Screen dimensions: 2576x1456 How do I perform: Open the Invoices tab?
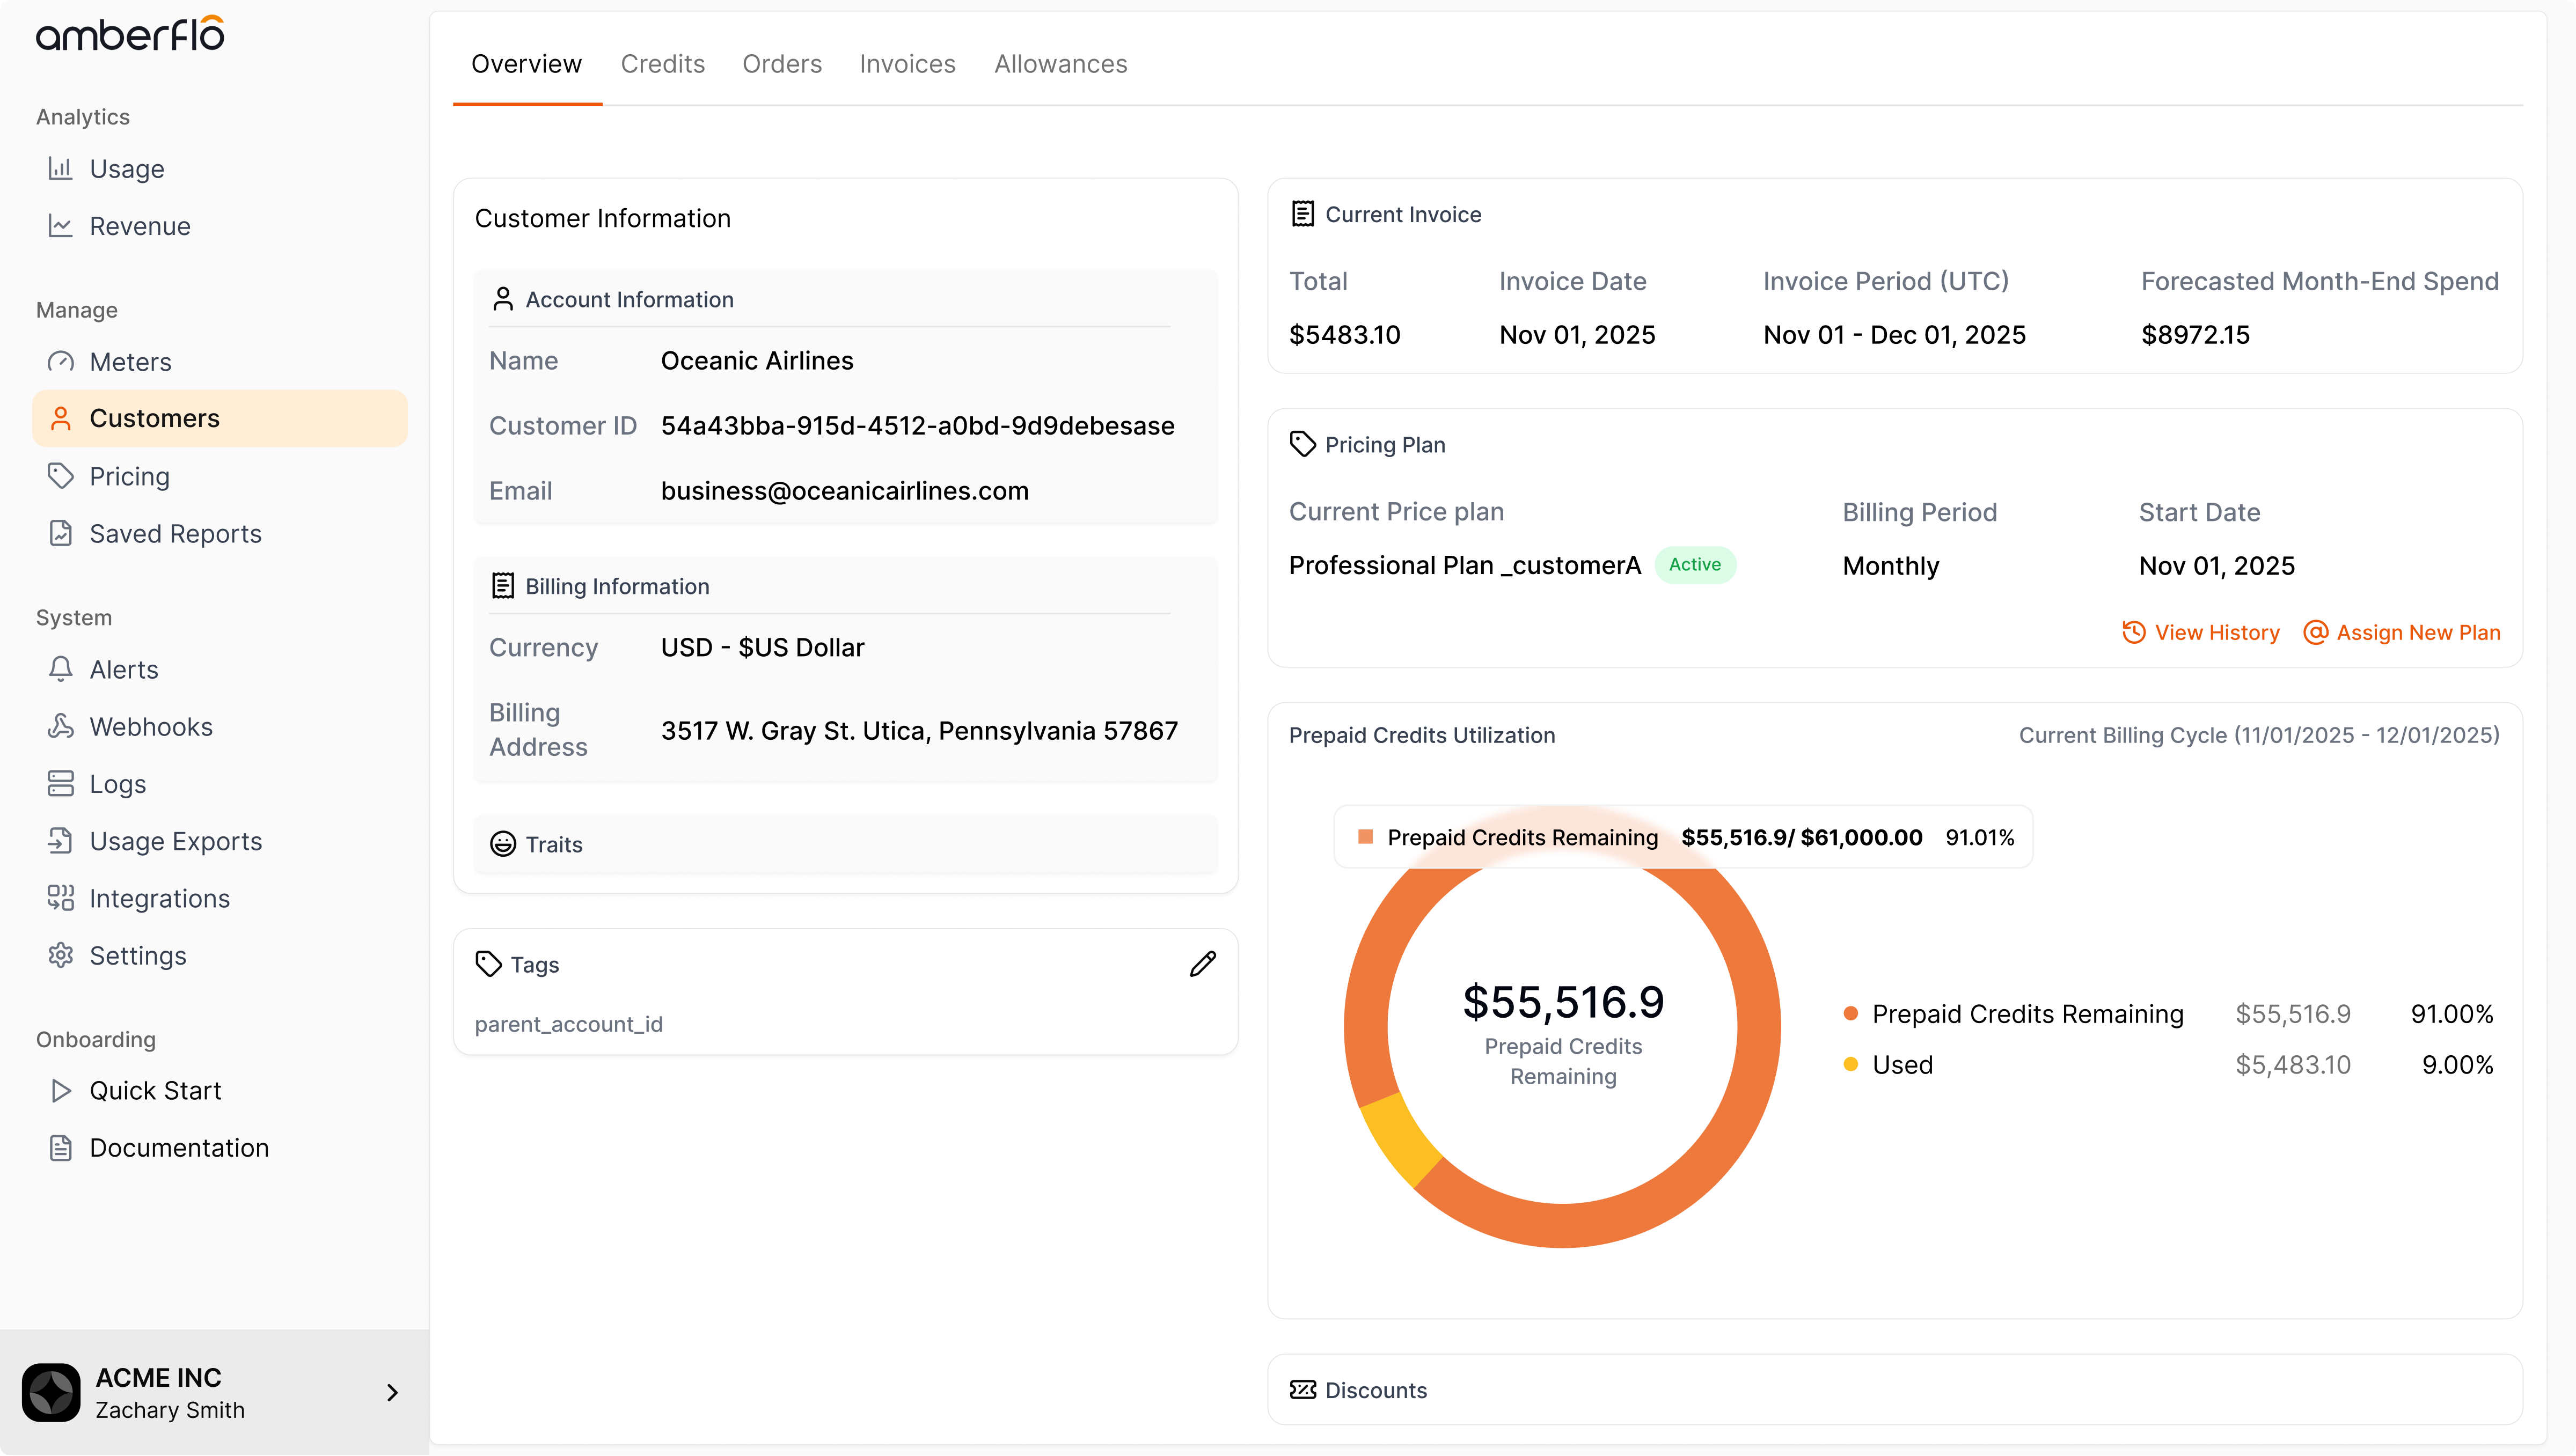908,64
